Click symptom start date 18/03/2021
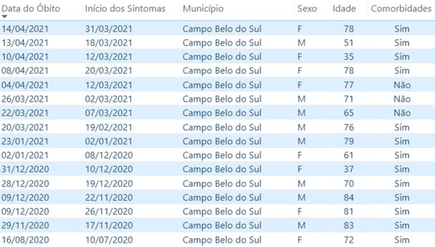Image resolution: width=435 pixels, height=247 pixels. point(109,43)
